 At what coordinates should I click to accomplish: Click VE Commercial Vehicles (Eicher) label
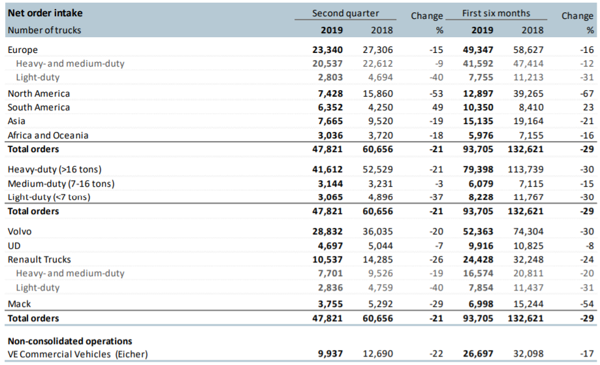78,354
